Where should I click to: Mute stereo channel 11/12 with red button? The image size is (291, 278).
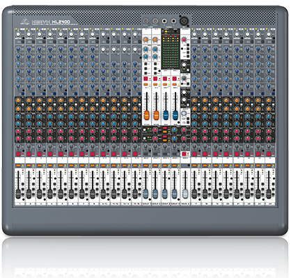pos(114,154)
